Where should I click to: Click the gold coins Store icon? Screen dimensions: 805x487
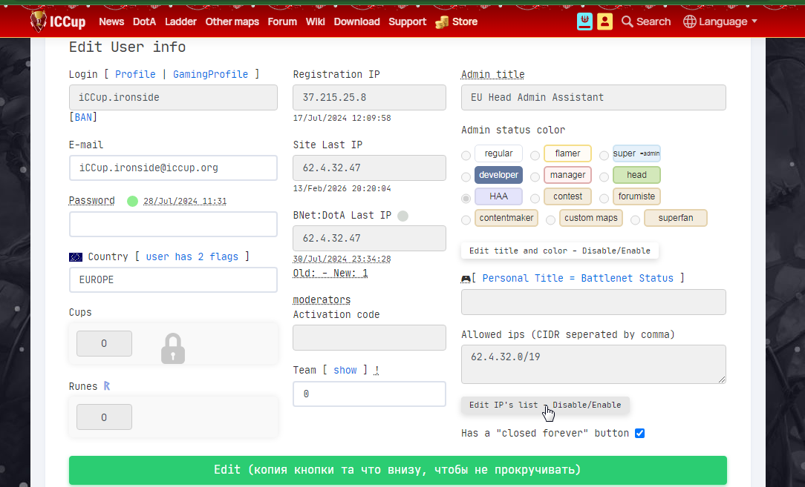(442, 22)
